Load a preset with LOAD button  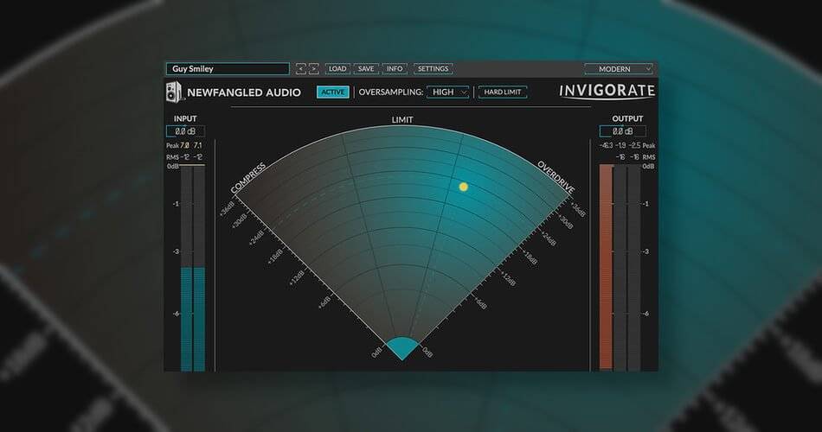click(x=337, y=68)
